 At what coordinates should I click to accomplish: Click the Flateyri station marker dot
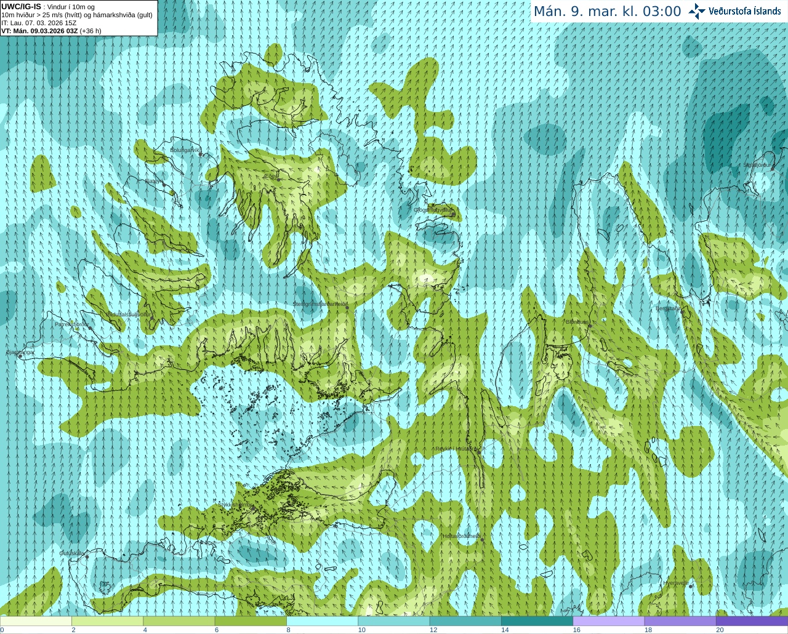(x=165, y=186)
